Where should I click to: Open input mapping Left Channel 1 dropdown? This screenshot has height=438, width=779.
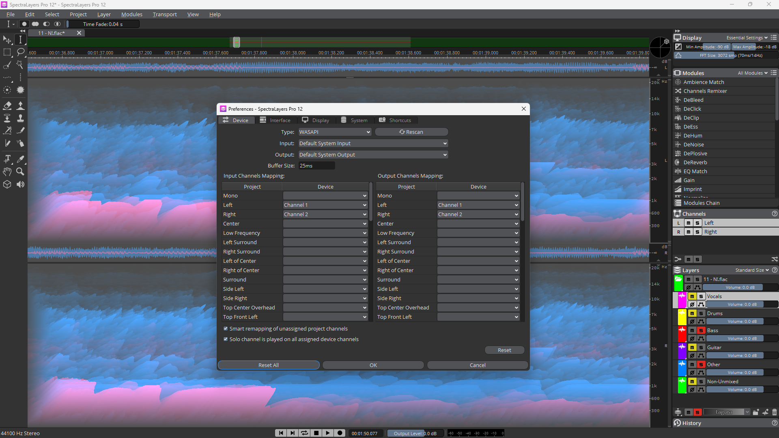pos(325,205)
